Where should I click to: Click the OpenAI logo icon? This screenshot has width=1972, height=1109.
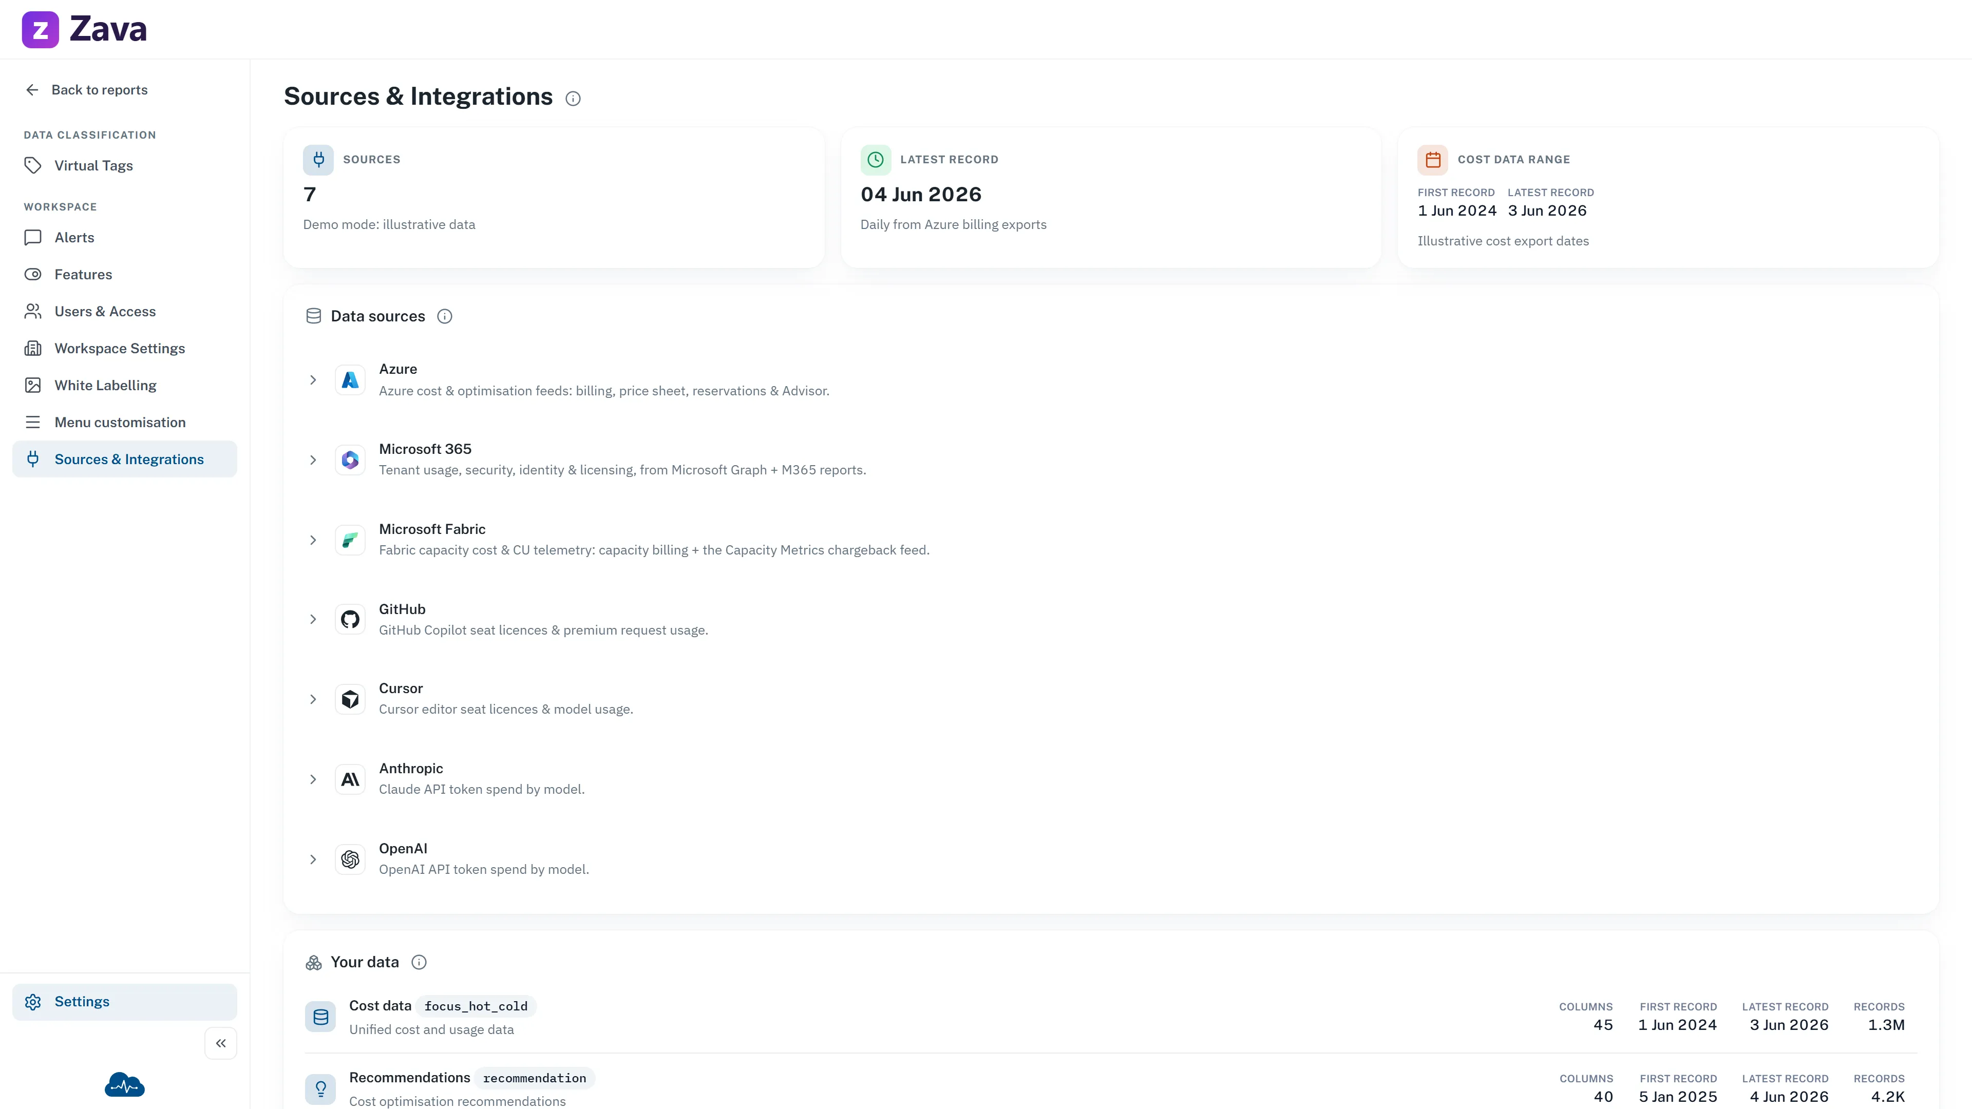click(x=351, y=859)
